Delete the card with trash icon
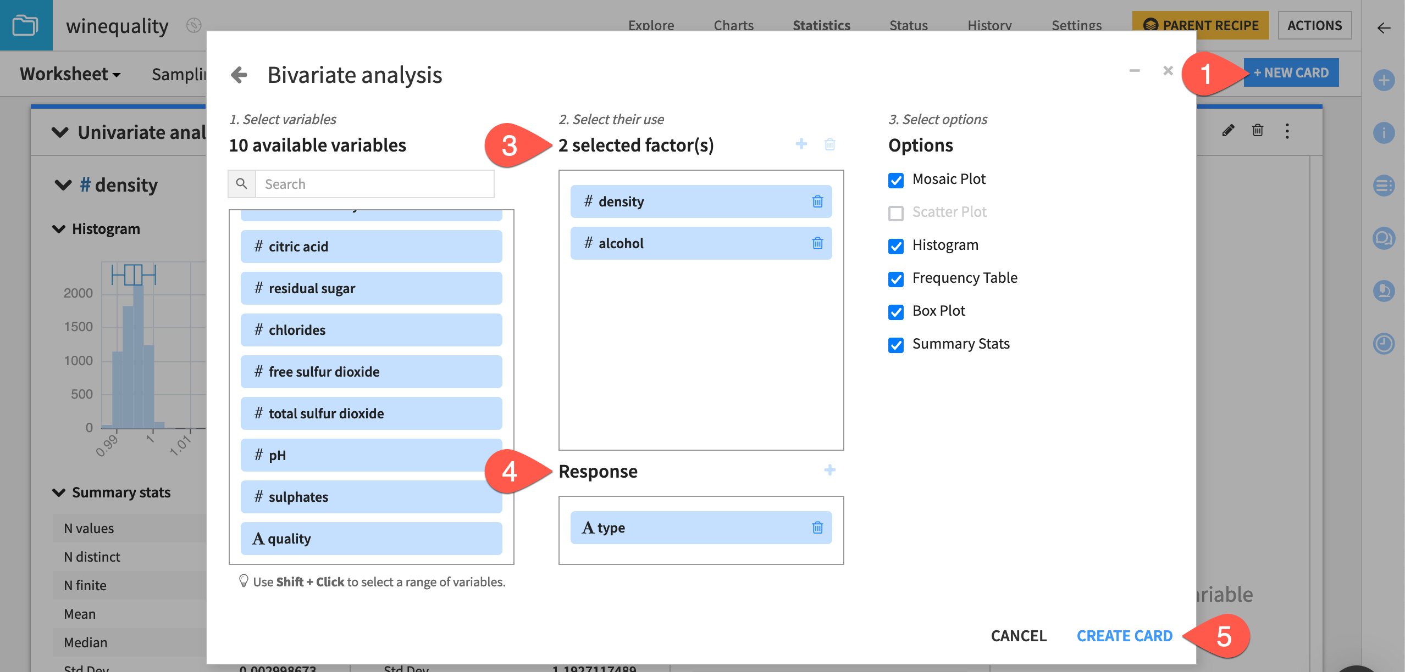This screenshot has height=672, width=1405. coord(1258,131)
